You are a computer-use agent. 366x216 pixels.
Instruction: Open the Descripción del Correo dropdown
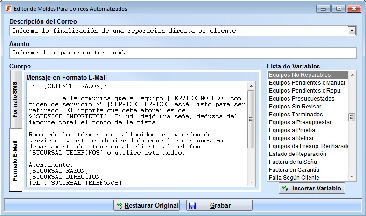352,31
